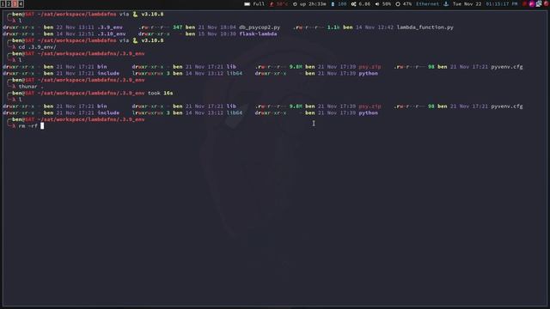This screenshot has width=550, height=309.
Task: Click the v3.10.8 version in second prompt
Action: (152, 40)
